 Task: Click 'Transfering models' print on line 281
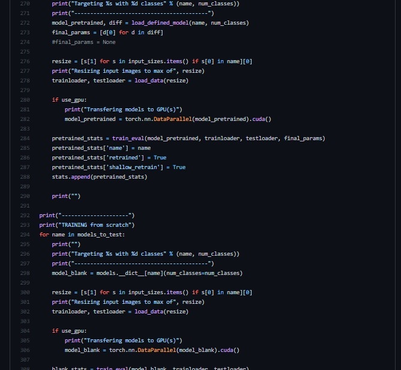(123, 109)
